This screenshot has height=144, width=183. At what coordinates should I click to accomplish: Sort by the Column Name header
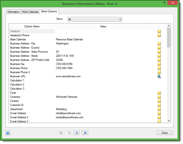pos(32,26)
